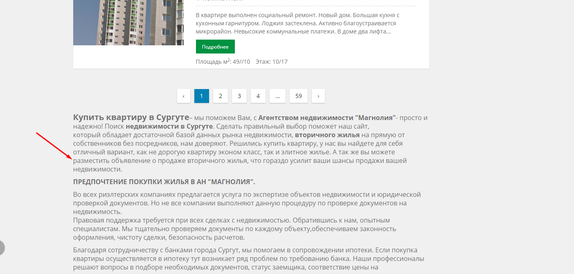This screenshot has height=274, width=574.
Task: Open pagination page 2
Action: pos(221,96)
